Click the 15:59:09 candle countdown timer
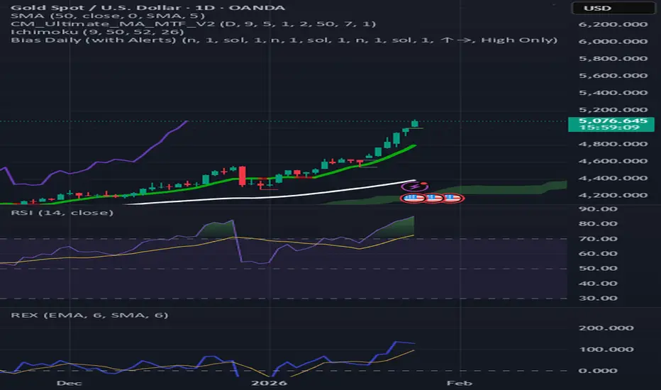This screenshot has height=390, width=661. pyautogui.click(x=609, y=128)
